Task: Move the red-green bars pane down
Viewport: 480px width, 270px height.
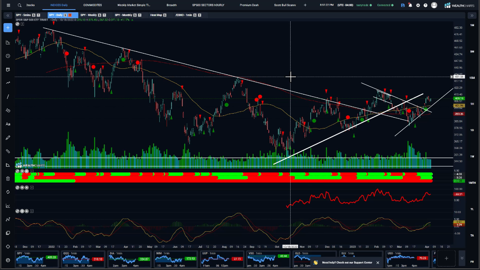Action: tap(22, 171)
